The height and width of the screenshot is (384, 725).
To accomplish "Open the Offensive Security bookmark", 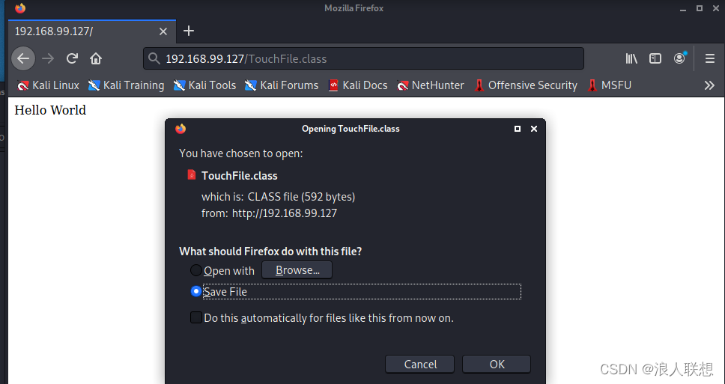I will click(x=526, y=85).
